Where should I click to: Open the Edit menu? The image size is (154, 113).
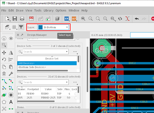point(11,10)
